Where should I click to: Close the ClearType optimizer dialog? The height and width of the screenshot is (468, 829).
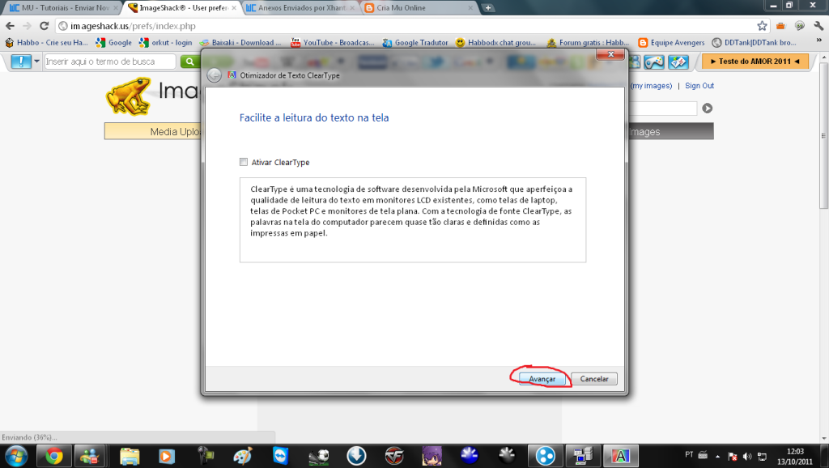608,55
